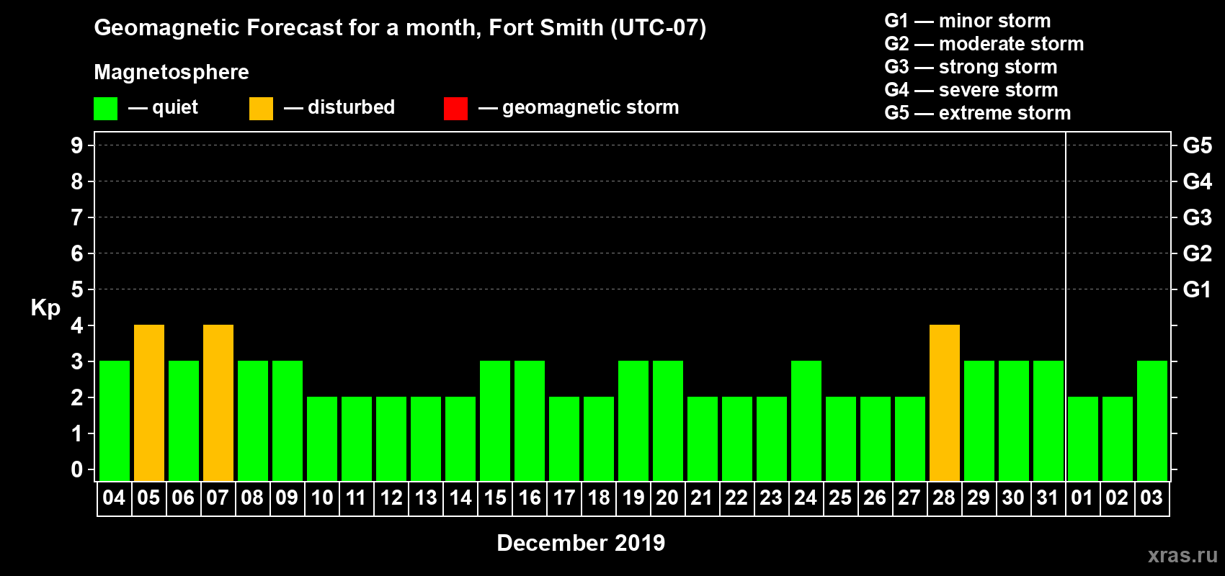Click the date label 05
1225x576 pixels.
pos(148,498)
